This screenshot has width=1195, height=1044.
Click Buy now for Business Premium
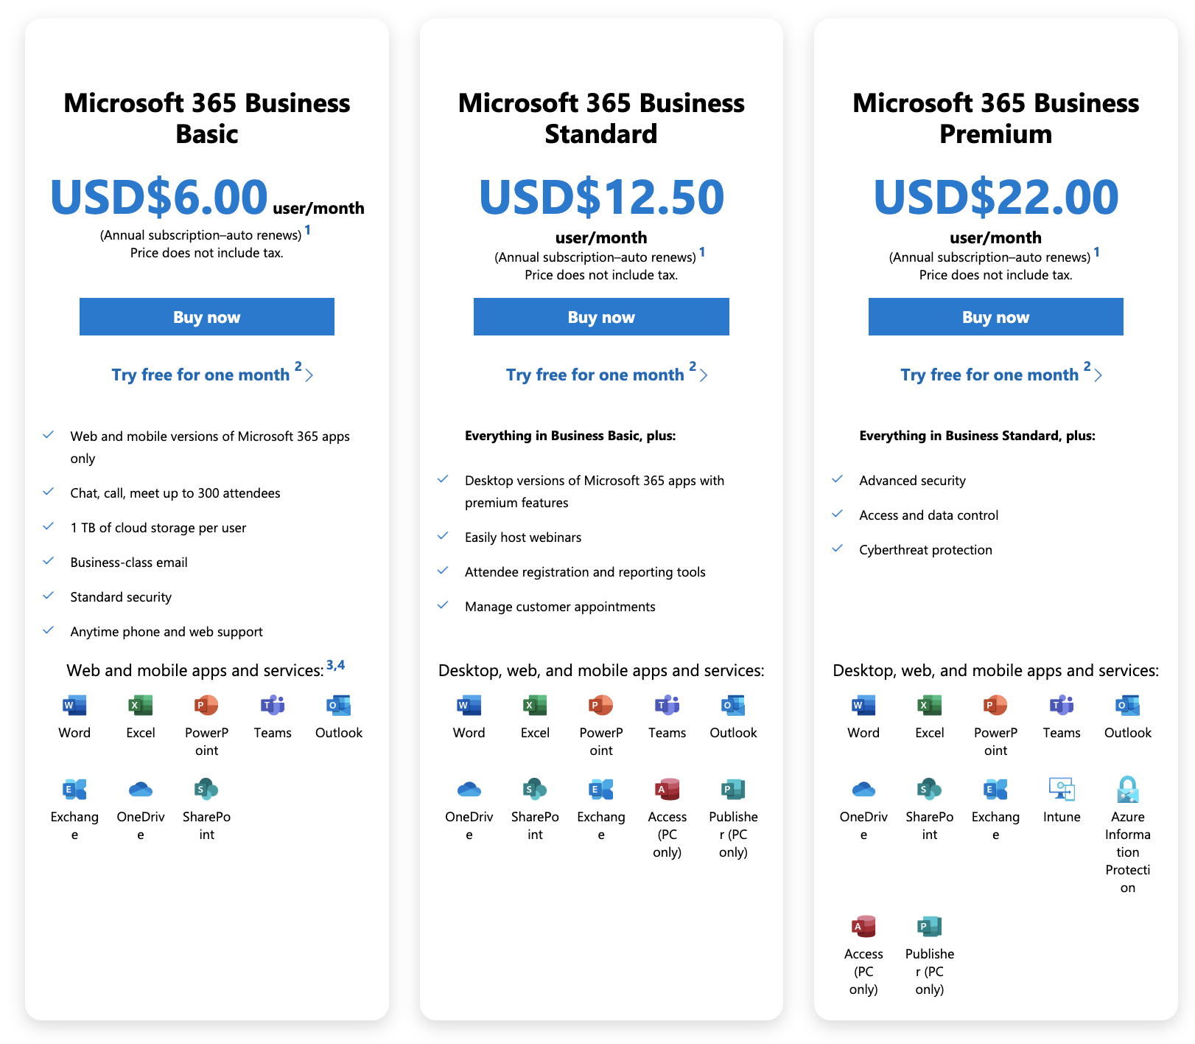point(996,317)
